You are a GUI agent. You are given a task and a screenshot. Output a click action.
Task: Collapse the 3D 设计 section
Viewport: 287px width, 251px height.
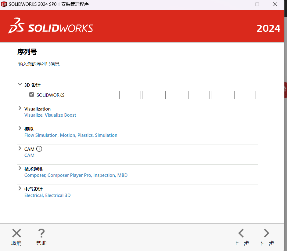click(x=20, y=84)
